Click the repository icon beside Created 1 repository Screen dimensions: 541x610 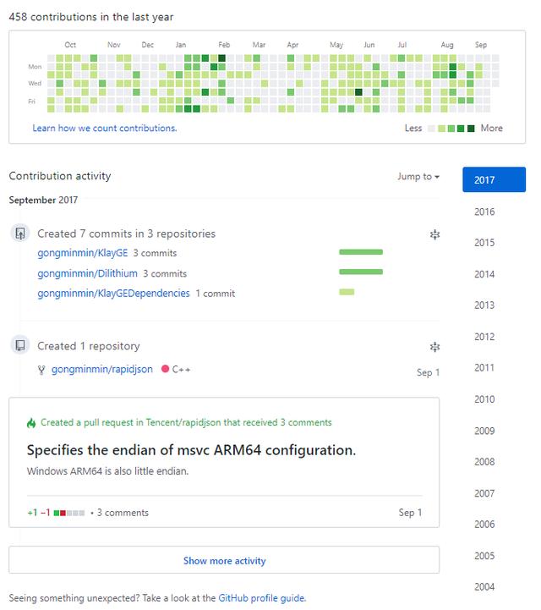pyautogui.click(x=20, y=345)
